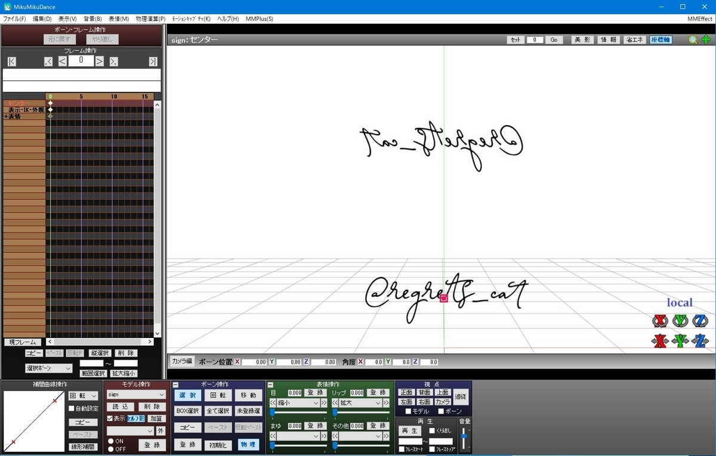Open the sign model selection dropdown

[x=136, y=395]
